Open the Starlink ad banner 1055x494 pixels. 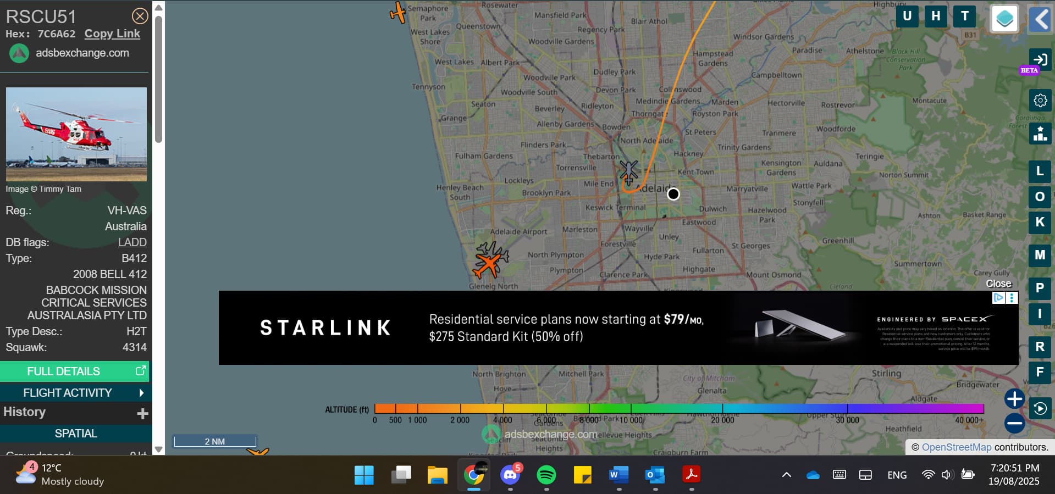tap(618, 328)
